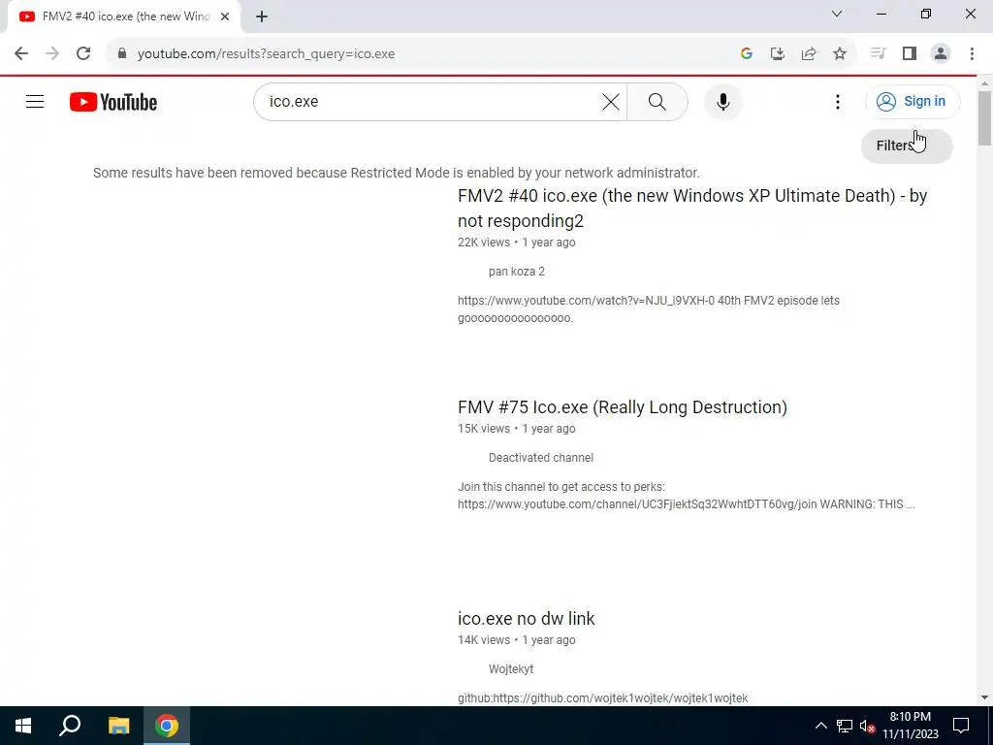
Task: Click the '22K views' text
Action: pyautogui.click(x=484, y=242)
